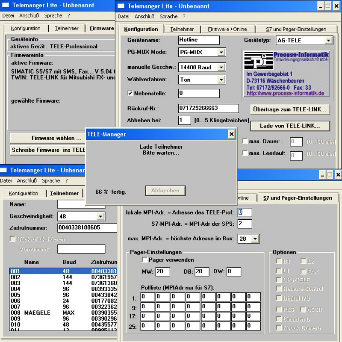
Task: Click the Vornummer input field
Action: [x=81, y=249]
